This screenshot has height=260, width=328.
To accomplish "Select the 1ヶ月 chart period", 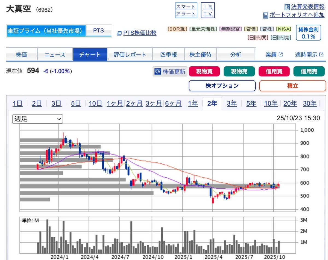I will pos(115,103).
